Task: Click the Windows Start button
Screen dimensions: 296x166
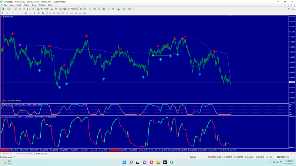Action: tap(124, 162)
